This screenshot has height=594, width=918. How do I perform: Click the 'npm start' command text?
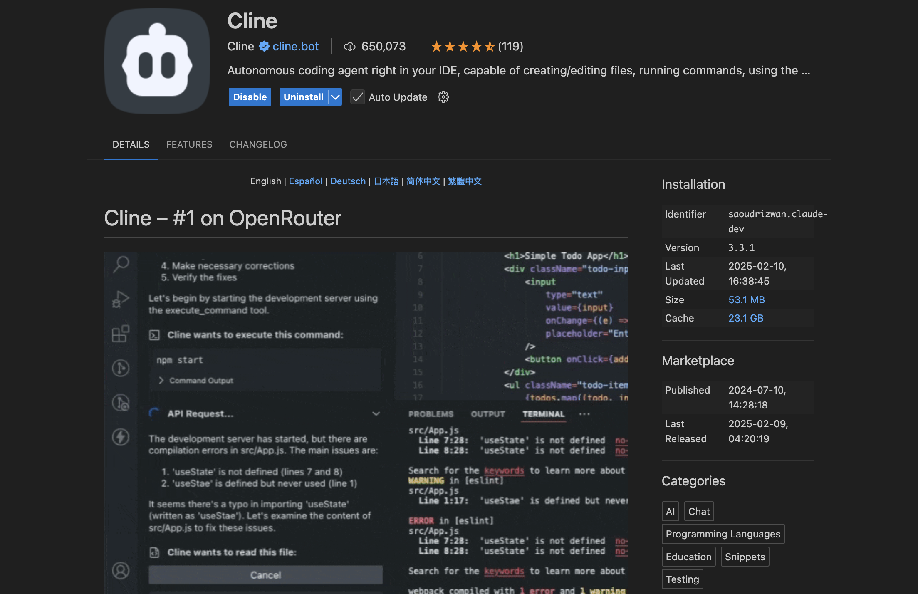pos(180,360)
